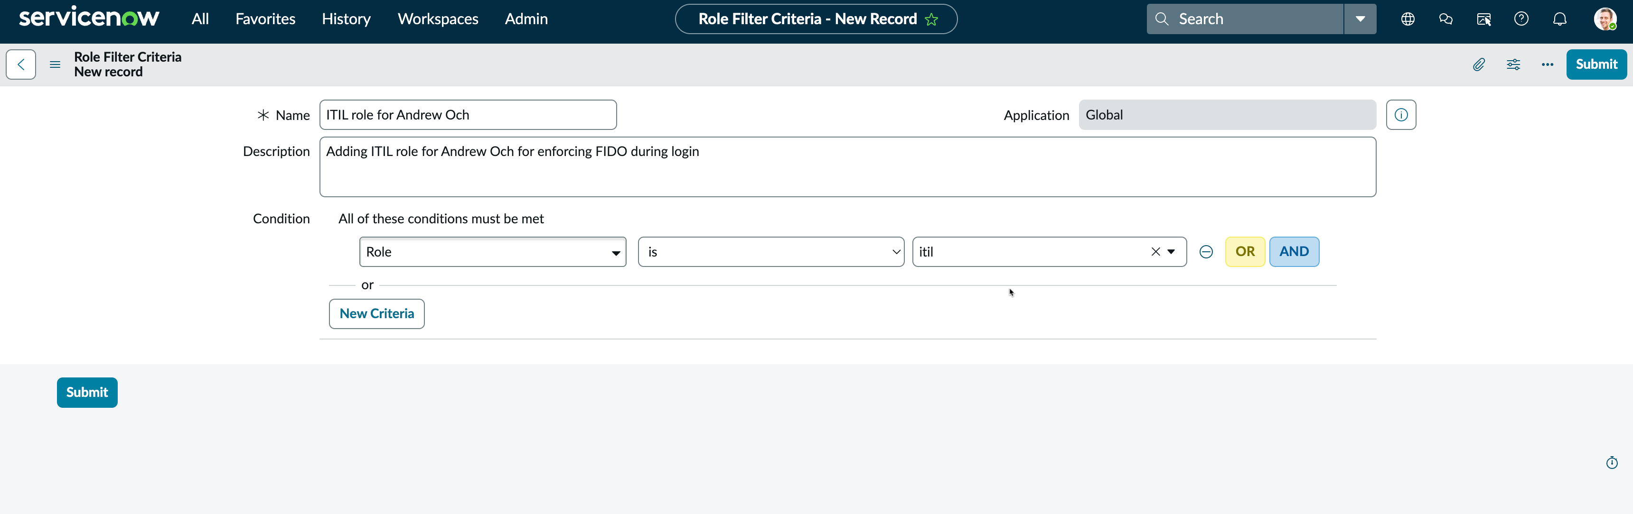Click the header Submit button

[x=1596, y=64]
